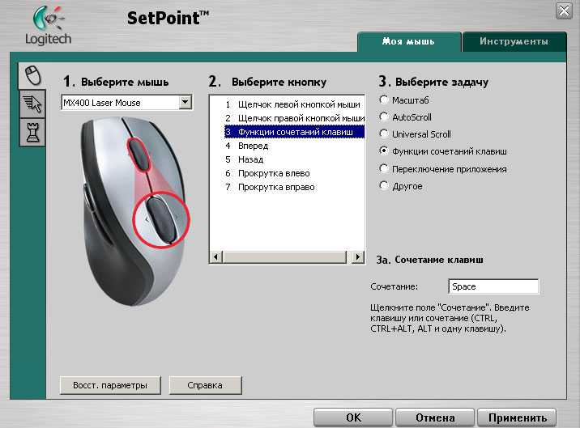Click the Применить button
Viewport: 580px width, 428px height.
(x=517, y=417)
